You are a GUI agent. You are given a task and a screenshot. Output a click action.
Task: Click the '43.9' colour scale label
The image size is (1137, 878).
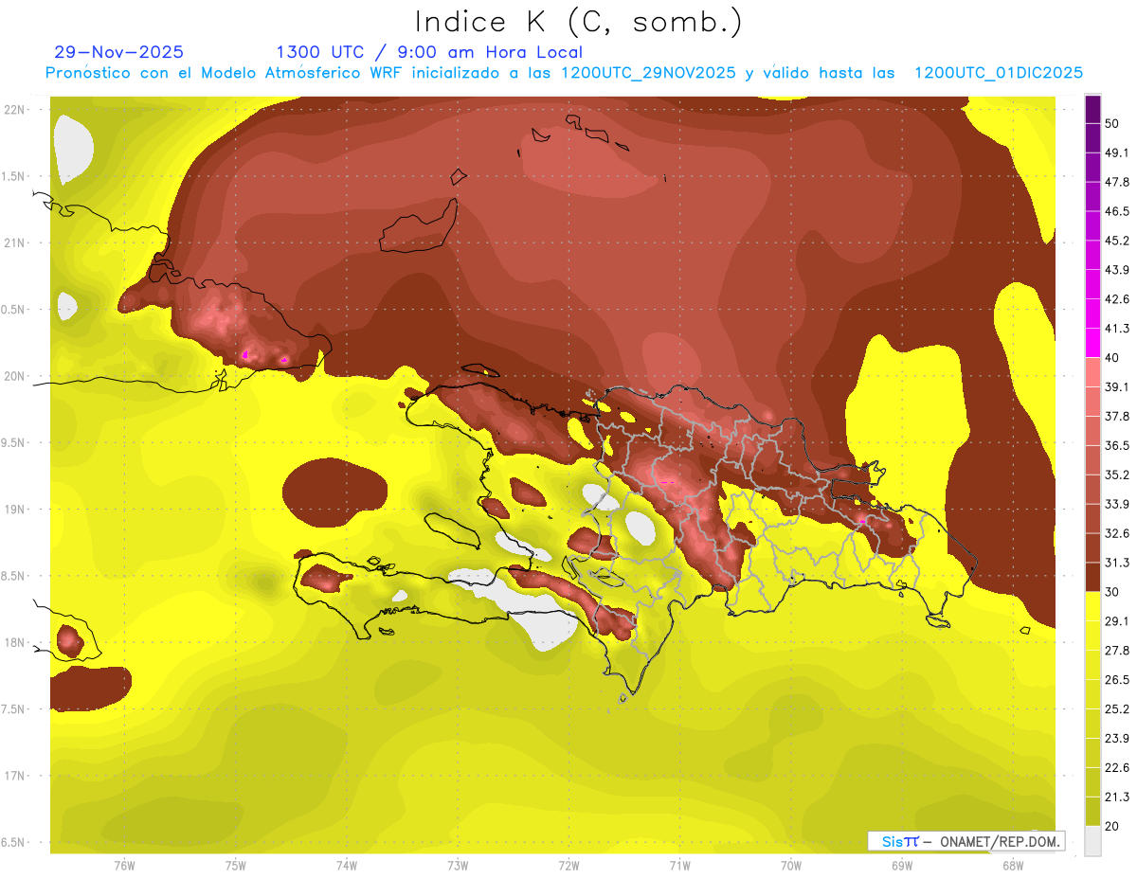pos(1117,270)
